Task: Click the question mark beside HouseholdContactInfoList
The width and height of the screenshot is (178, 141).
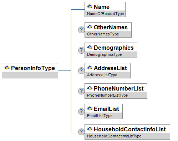Action: point(81,132)
